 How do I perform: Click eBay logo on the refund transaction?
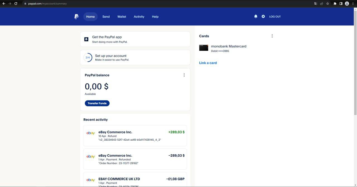(91, 133)
